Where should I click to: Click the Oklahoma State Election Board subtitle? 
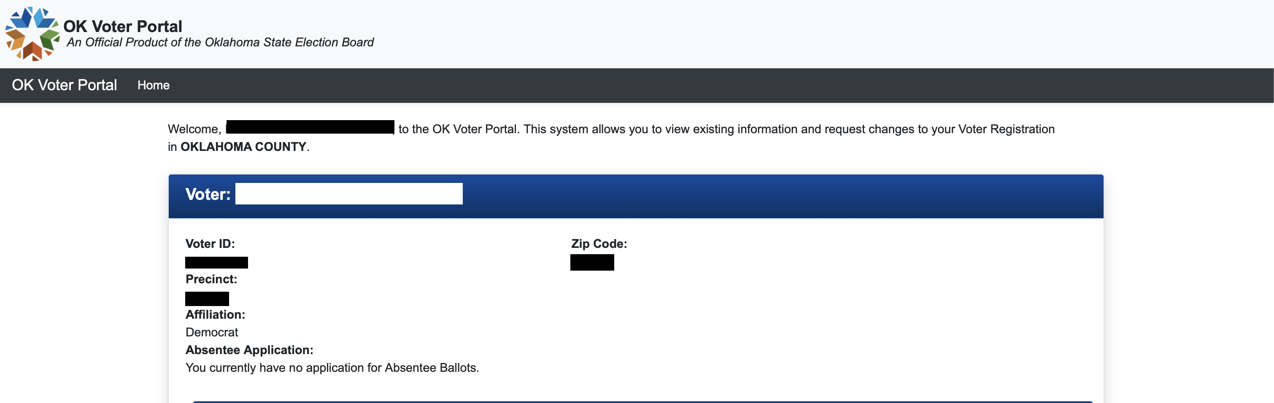(x=220, y=43)
